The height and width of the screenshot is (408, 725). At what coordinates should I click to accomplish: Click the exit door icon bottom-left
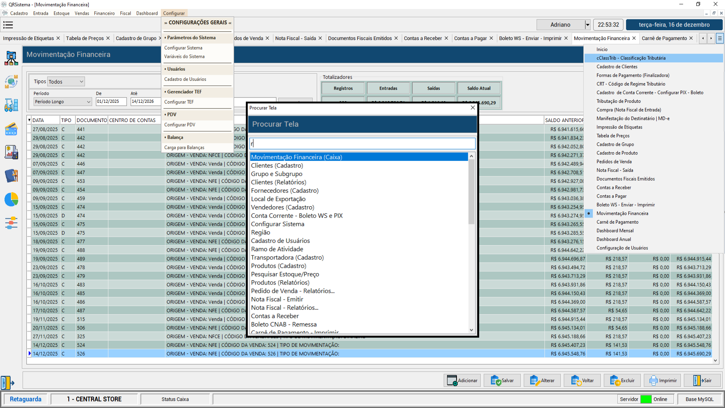coord(7,382)
